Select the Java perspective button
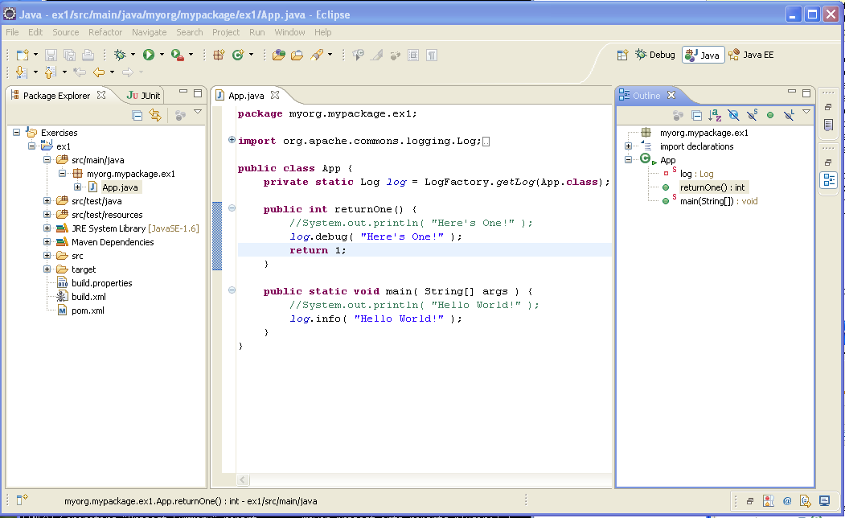This screenshot has height=518, width=845. (x=703, y=55)
